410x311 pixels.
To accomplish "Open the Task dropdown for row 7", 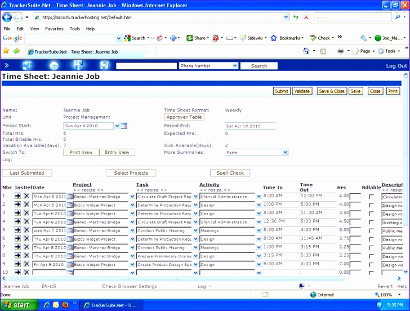I will point(195,247).
